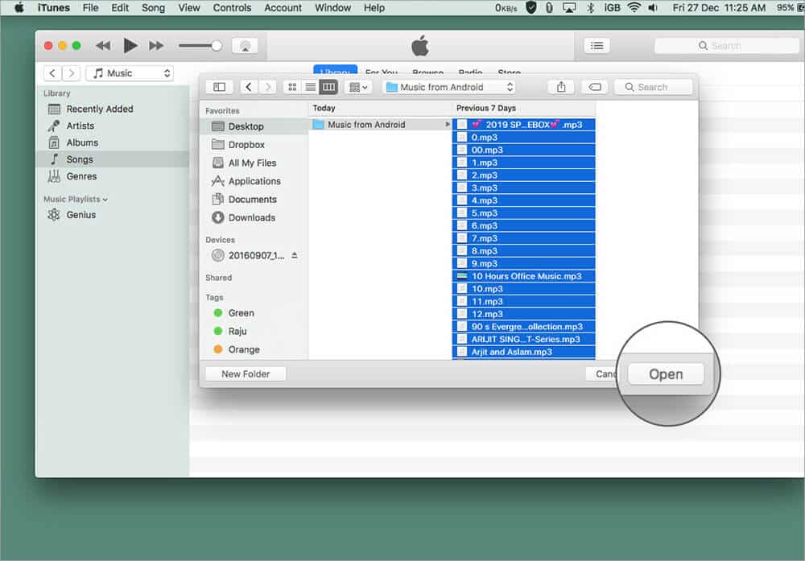The height and width of the screenshot is (561, 805).
Task: Select ARIJIT SING...T-Series.mp3
Action: pos(524,340)
